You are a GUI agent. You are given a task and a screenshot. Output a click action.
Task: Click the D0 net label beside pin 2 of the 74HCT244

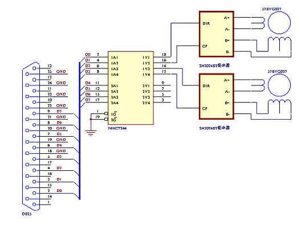click(x=88, y=55)
